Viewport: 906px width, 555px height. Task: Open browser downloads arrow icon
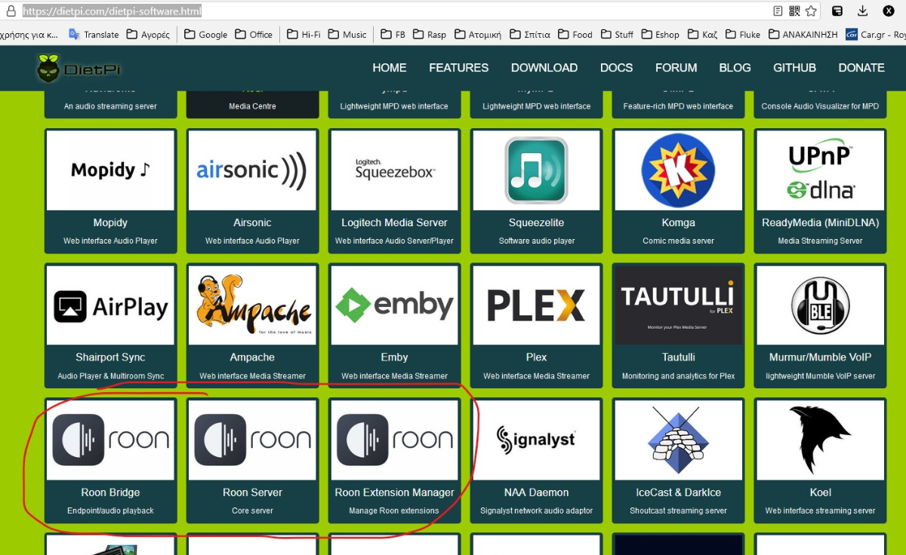[863, 11]
